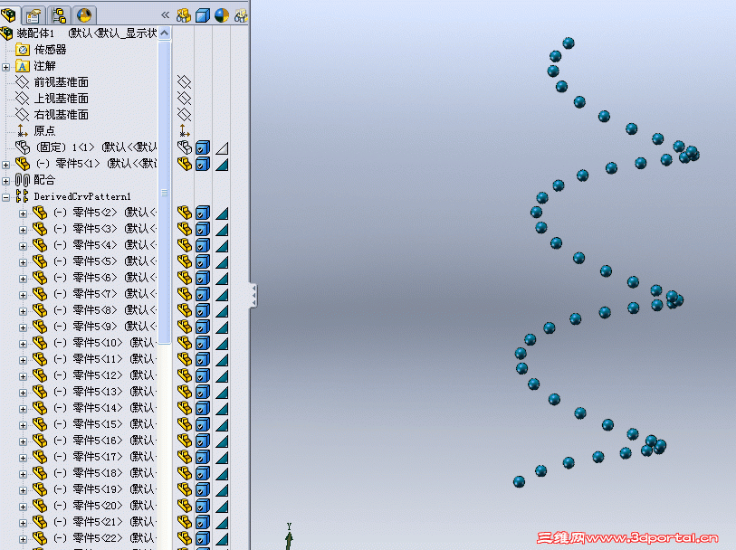
Task: Click the feature tree vertical scrollbar thumb
Action: (x=164, y=193)
